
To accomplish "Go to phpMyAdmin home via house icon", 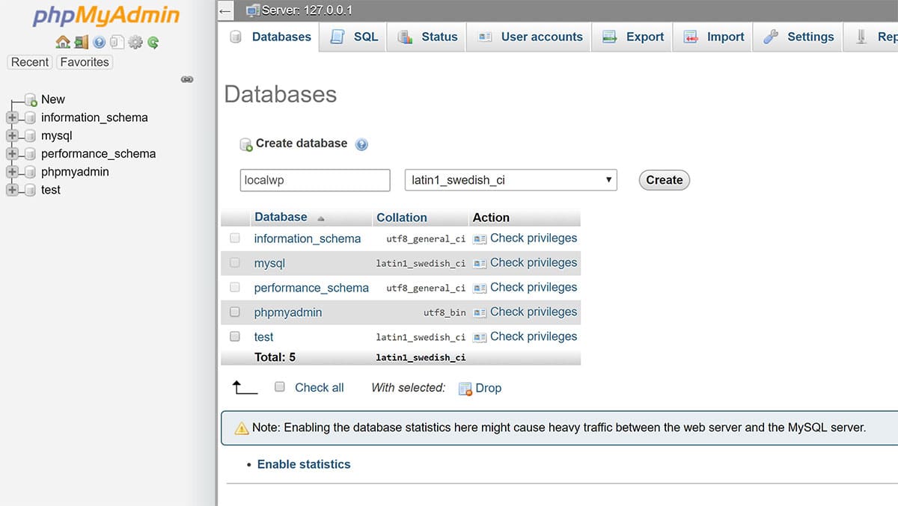I will tap(63, 43).
